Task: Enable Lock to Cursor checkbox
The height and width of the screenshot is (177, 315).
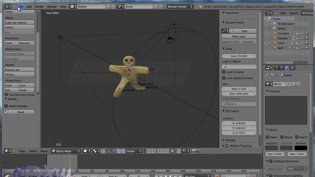Action: click(224, 72)
